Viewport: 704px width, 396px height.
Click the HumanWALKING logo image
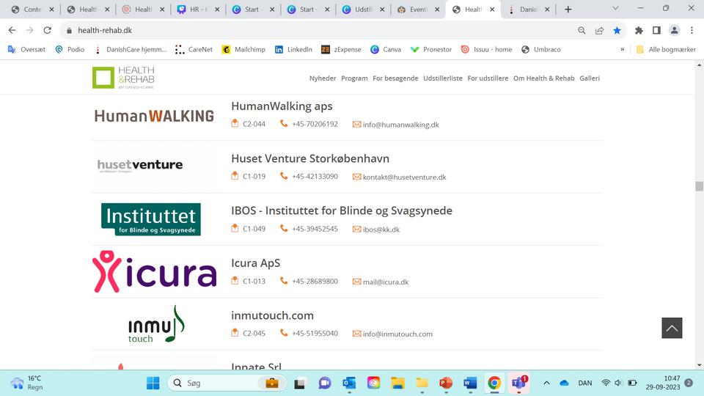tap(154, 116)
